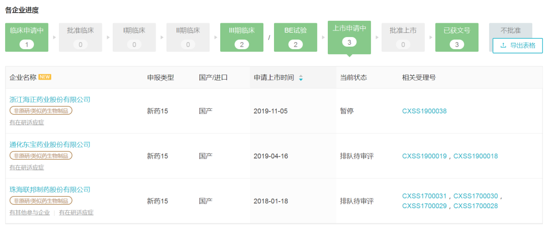Open acceptance number CXSS1700031
The height and width of the screenshot is (228, 548).
(x=425, y=196)
